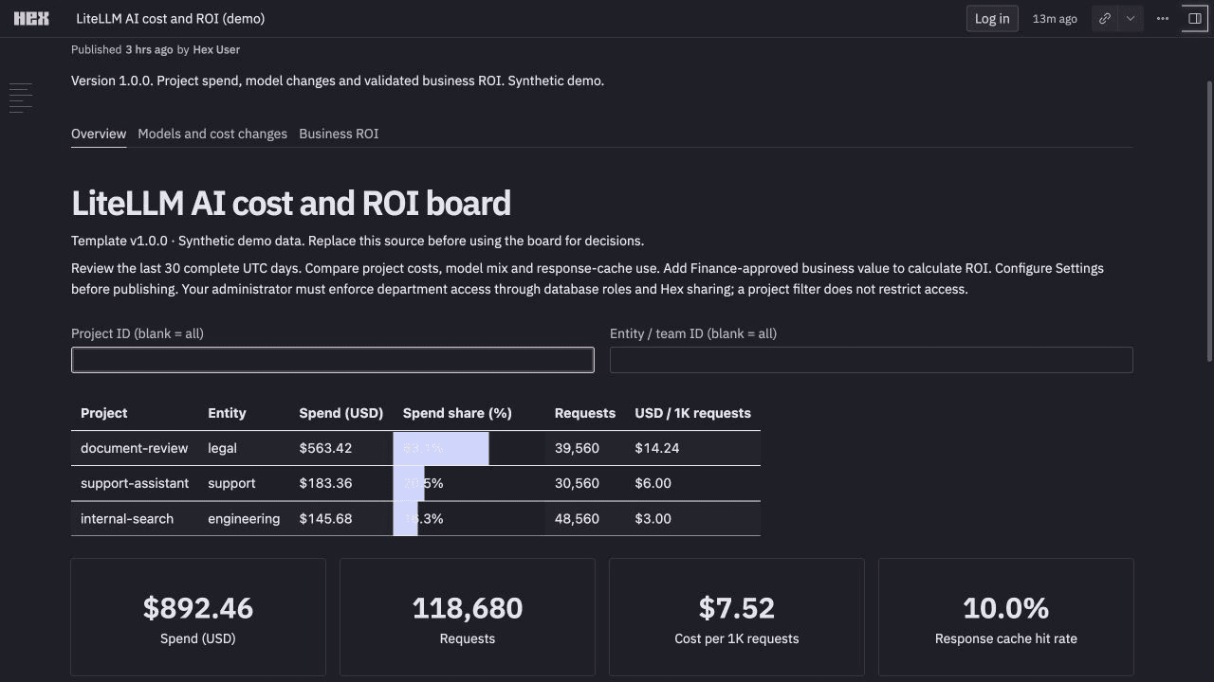Click the $145.68 spend cell
Viewport: 1214px width, 682px height.
341,519
